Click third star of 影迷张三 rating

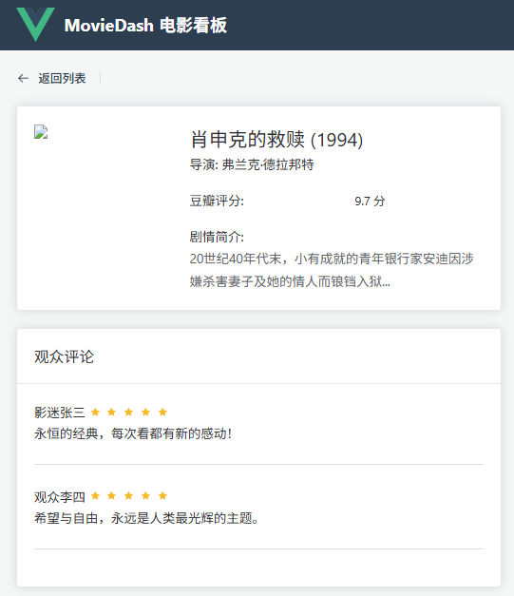[x=129, y=412]
